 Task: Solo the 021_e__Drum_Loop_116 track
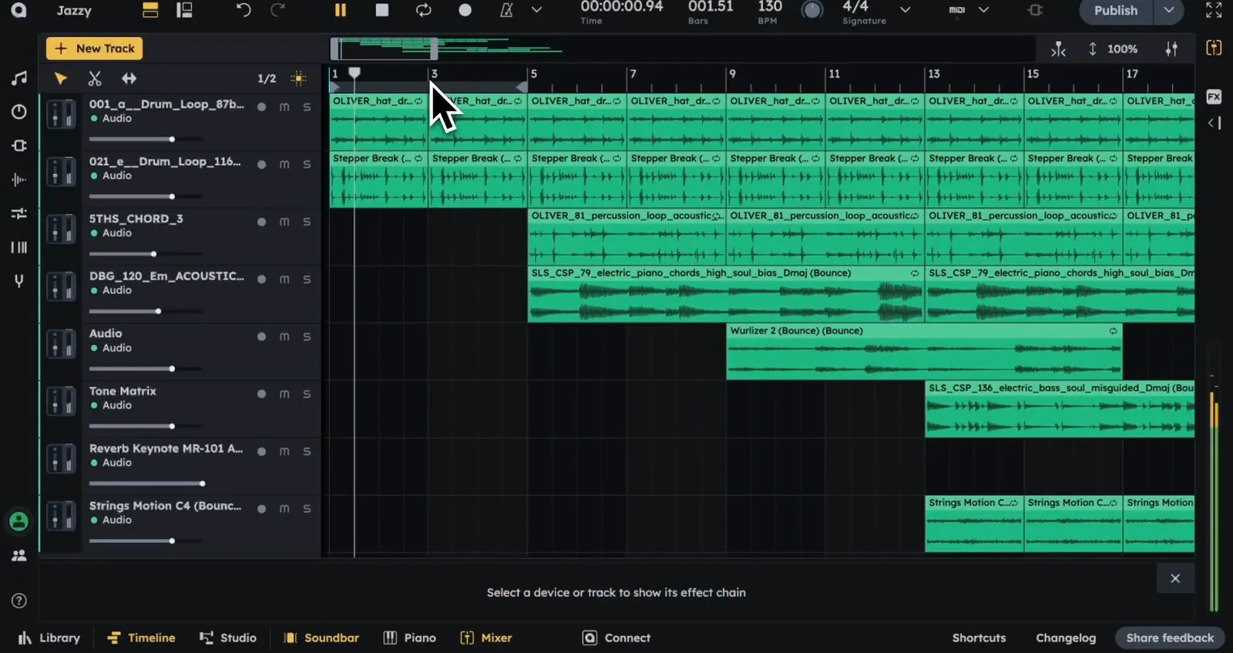point(307,164)
